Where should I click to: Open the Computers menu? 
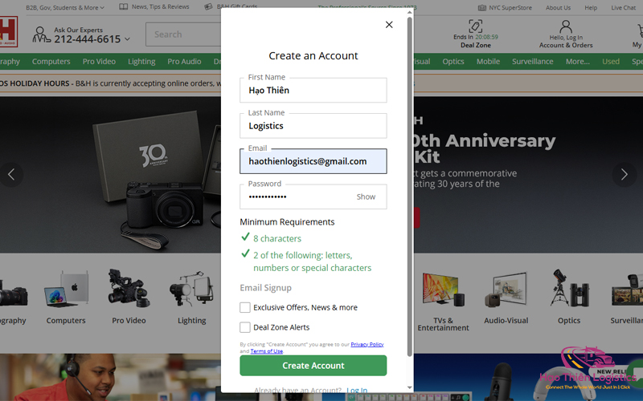point(51,62)
